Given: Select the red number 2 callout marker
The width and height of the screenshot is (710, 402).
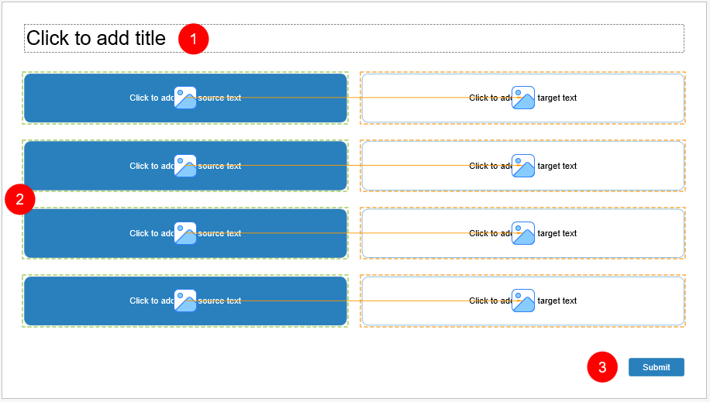Looking at the screenshot, I should [x=20, y=199].
